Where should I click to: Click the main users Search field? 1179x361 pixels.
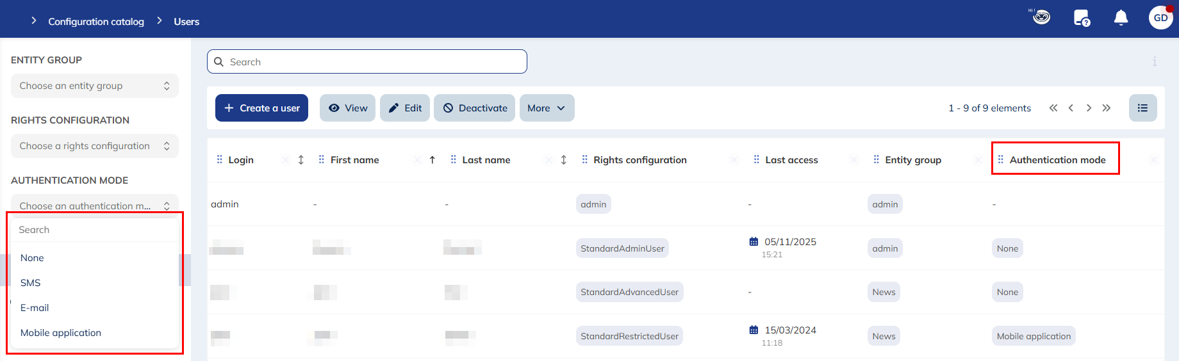pyautogui.click(x=367, y=62)
